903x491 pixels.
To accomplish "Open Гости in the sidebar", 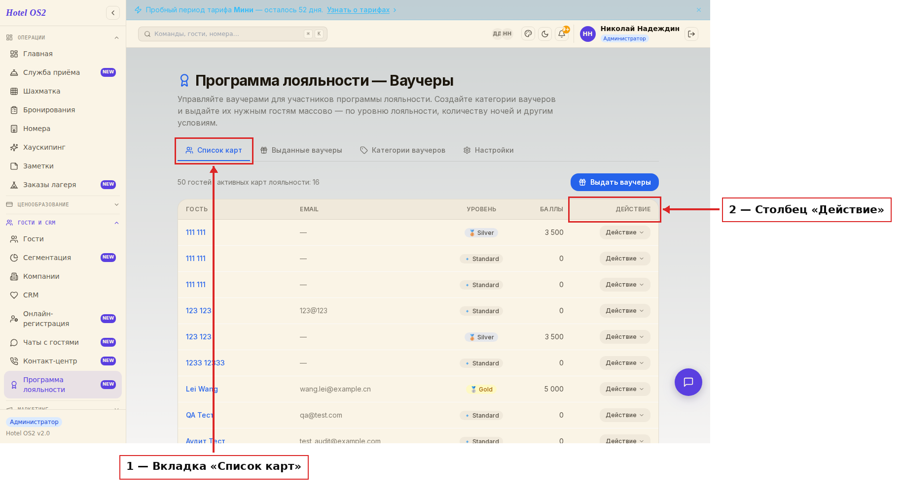I will [63, 239].
